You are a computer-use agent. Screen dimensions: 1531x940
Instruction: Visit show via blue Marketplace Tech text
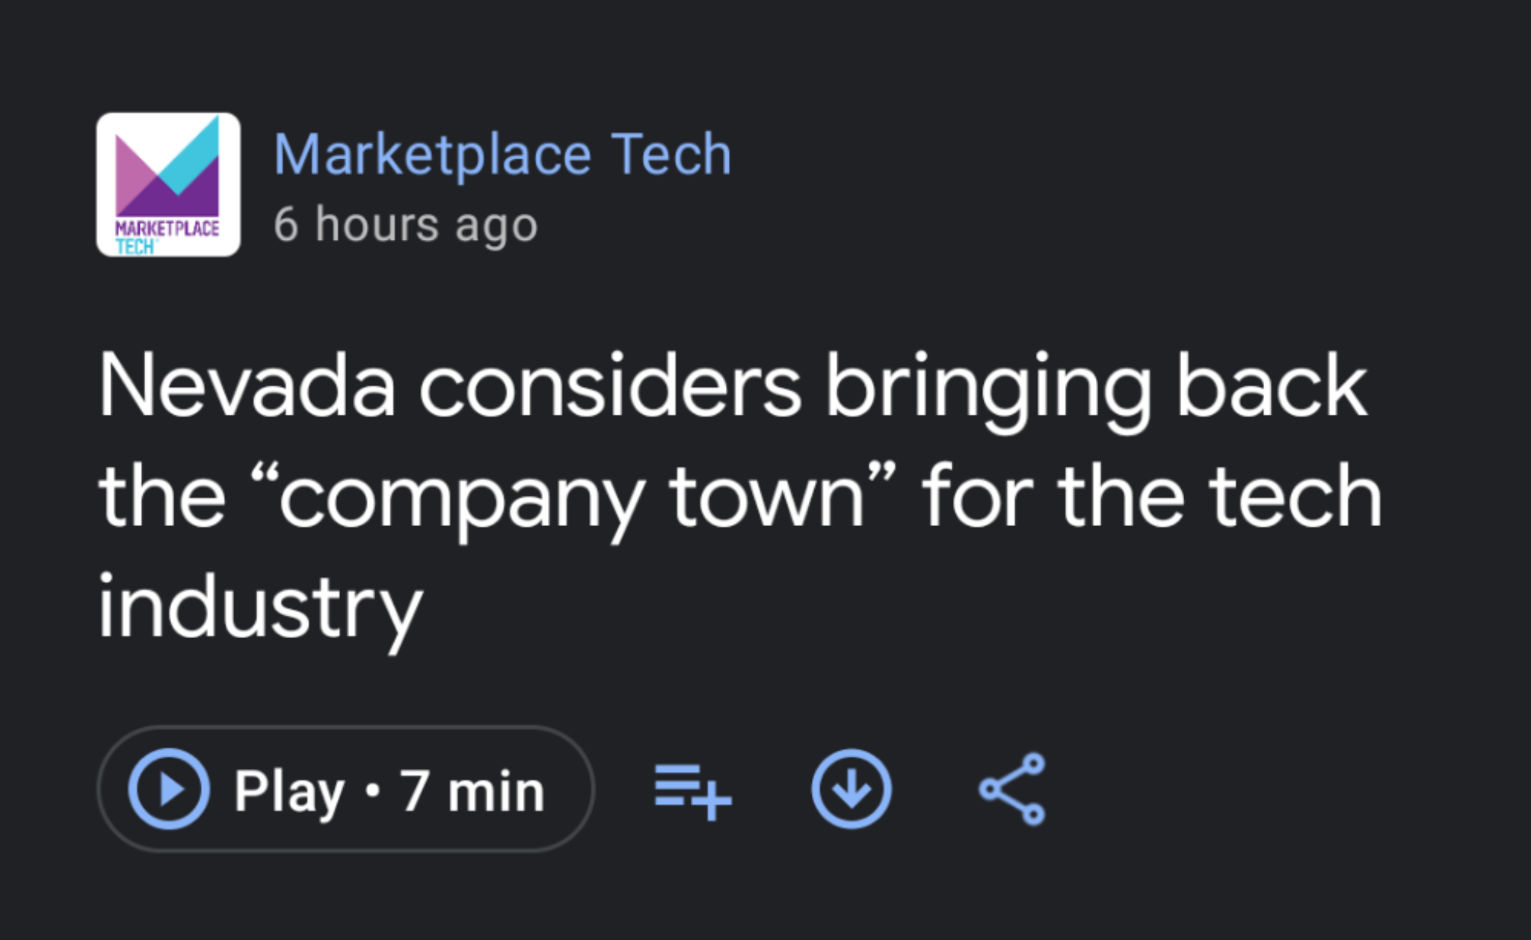pos(502,155)
